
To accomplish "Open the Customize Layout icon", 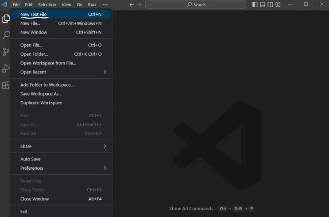I will pos(278,4).
